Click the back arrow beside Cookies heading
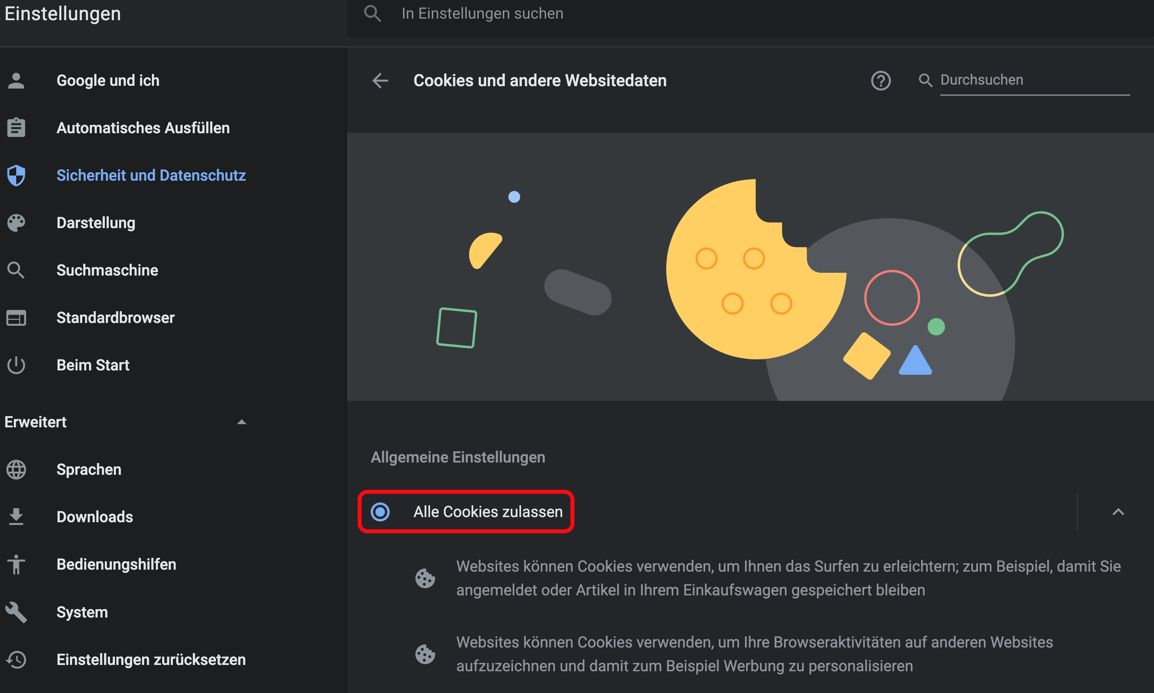This screenshot has height=693, width=1154. (380, 80)
